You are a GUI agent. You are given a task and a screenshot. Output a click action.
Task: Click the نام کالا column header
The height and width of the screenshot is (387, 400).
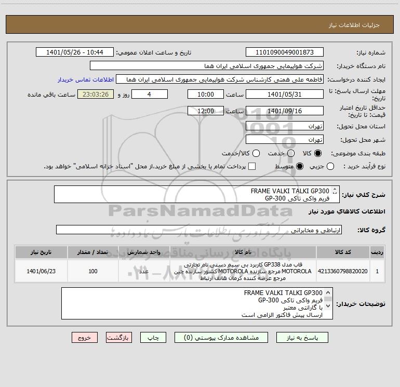(x=243, y=252)
